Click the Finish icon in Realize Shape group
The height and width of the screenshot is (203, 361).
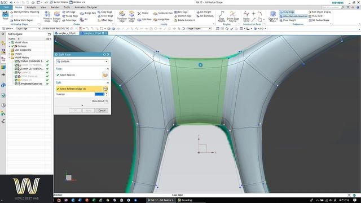click(5, 16)
